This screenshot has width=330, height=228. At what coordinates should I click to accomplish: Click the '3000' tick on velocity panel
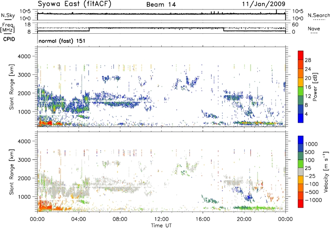pos(24,160)
